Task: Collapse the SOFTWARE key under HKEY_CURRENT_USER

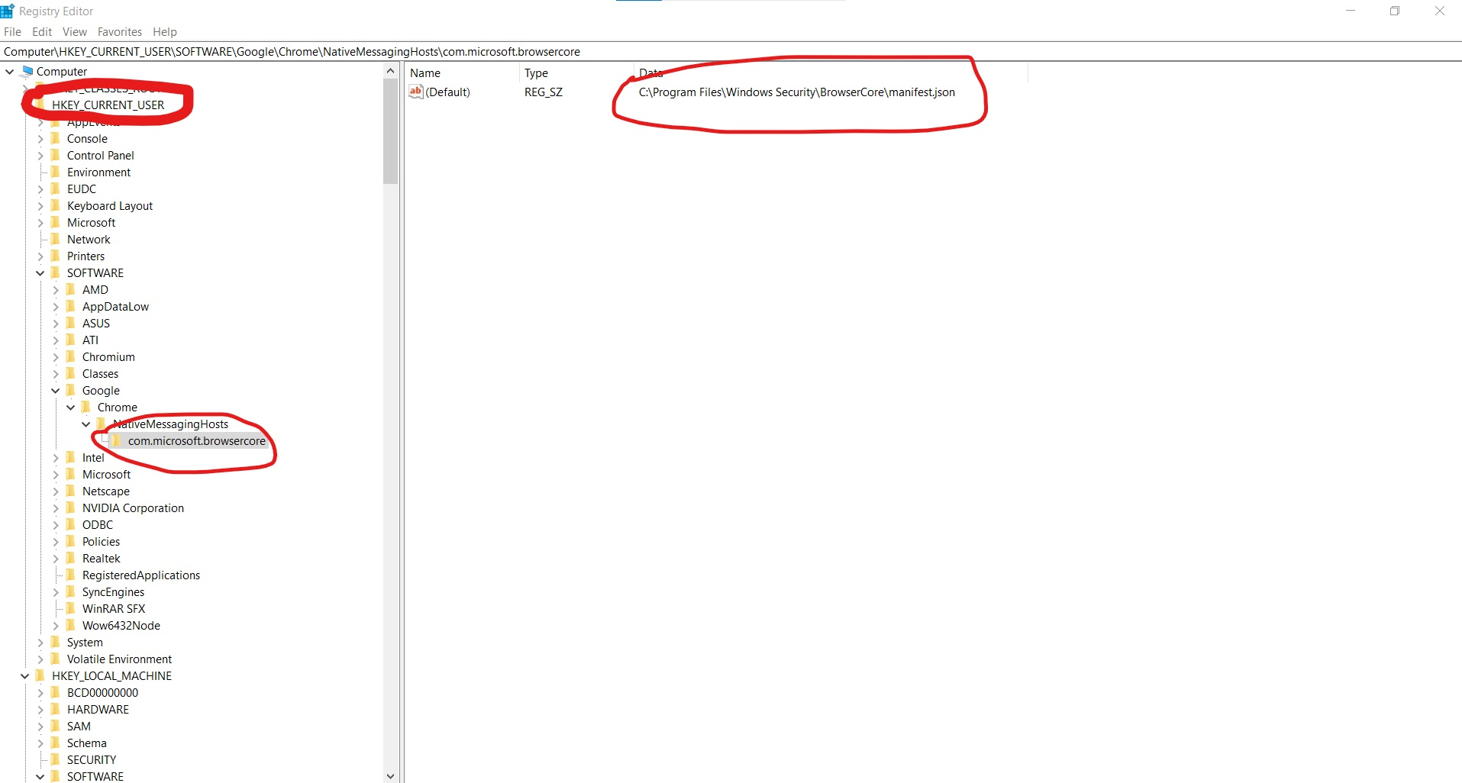Action: click(40, 273)
